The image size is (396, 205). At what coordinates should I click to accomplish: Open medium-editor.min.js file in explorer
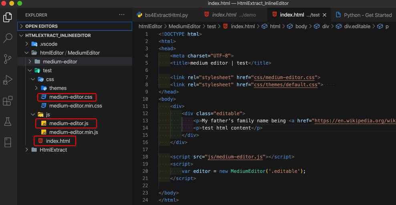click(74, 132)
